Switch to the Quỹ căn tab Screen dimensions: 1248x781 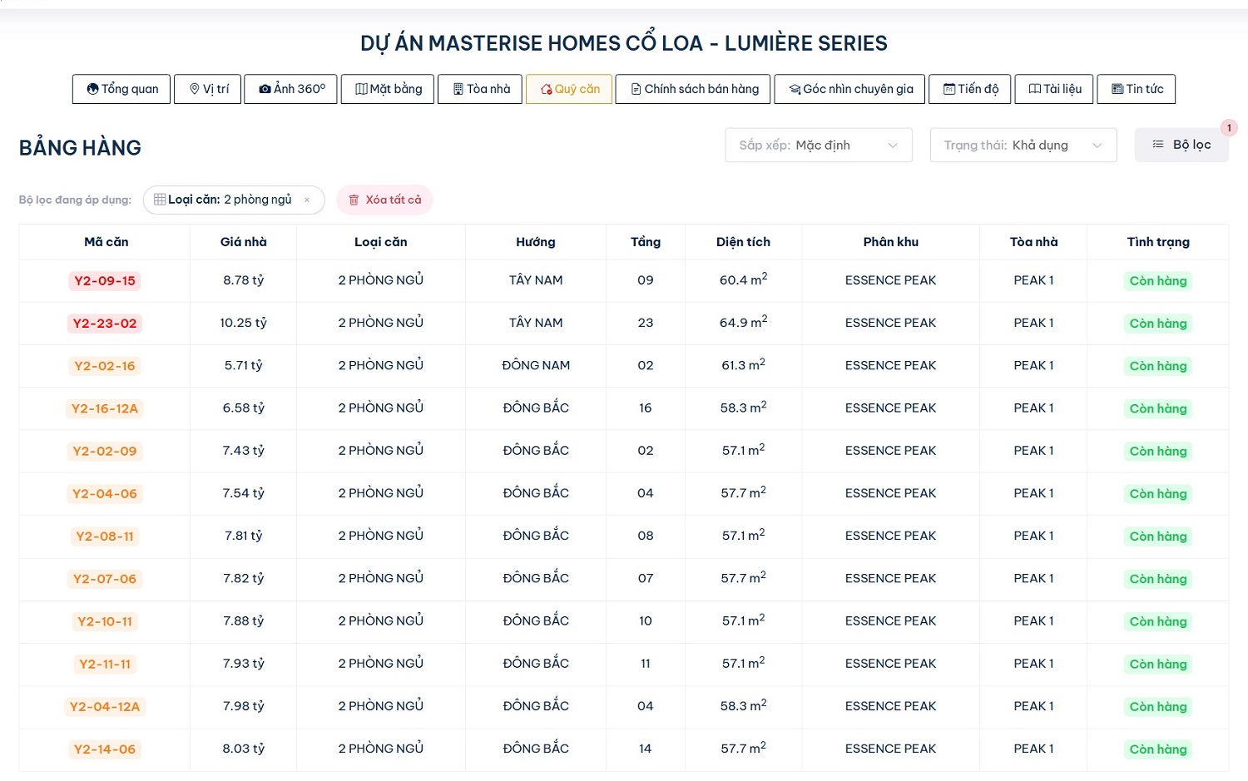tap(569, 89)
